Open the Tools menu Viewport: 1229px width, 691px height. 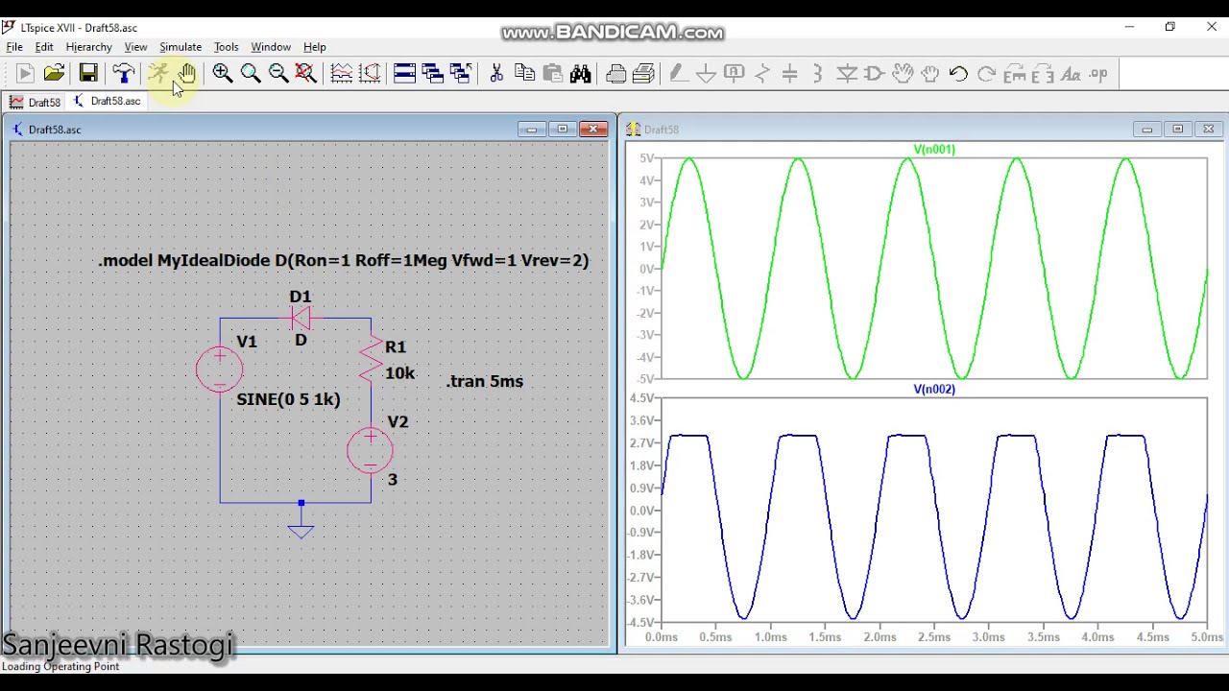click(227, 46)
